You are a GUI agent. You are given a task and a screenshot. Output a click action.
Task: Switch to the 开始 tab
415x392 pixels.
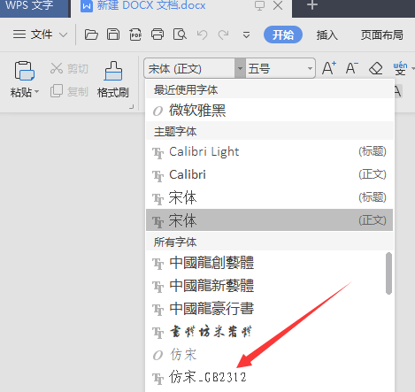283,35
